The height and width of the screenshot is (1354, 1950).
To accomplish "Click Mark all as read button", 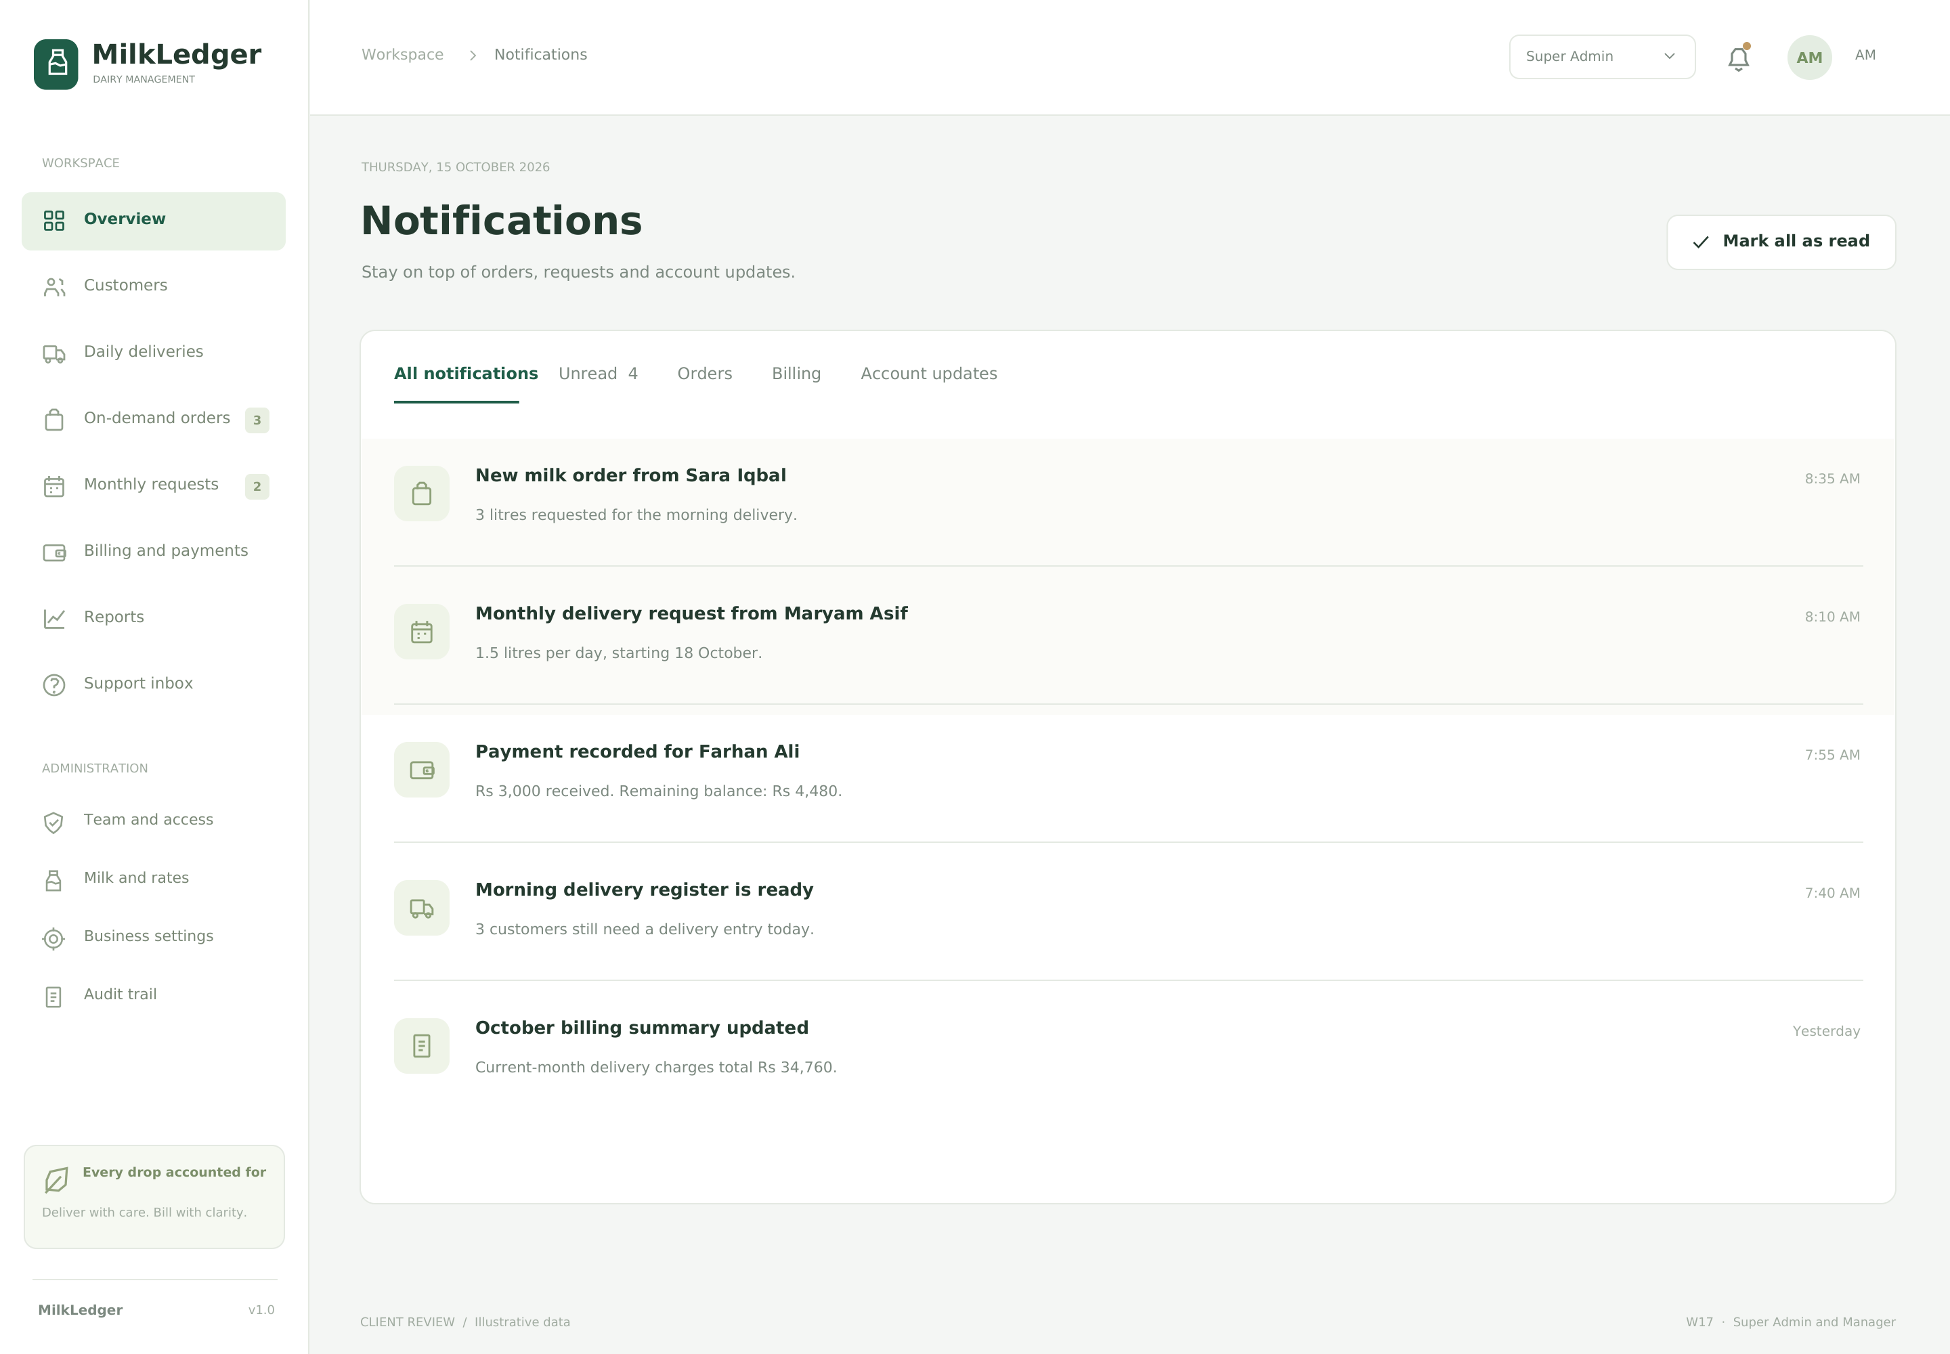I will [1781, 242].
